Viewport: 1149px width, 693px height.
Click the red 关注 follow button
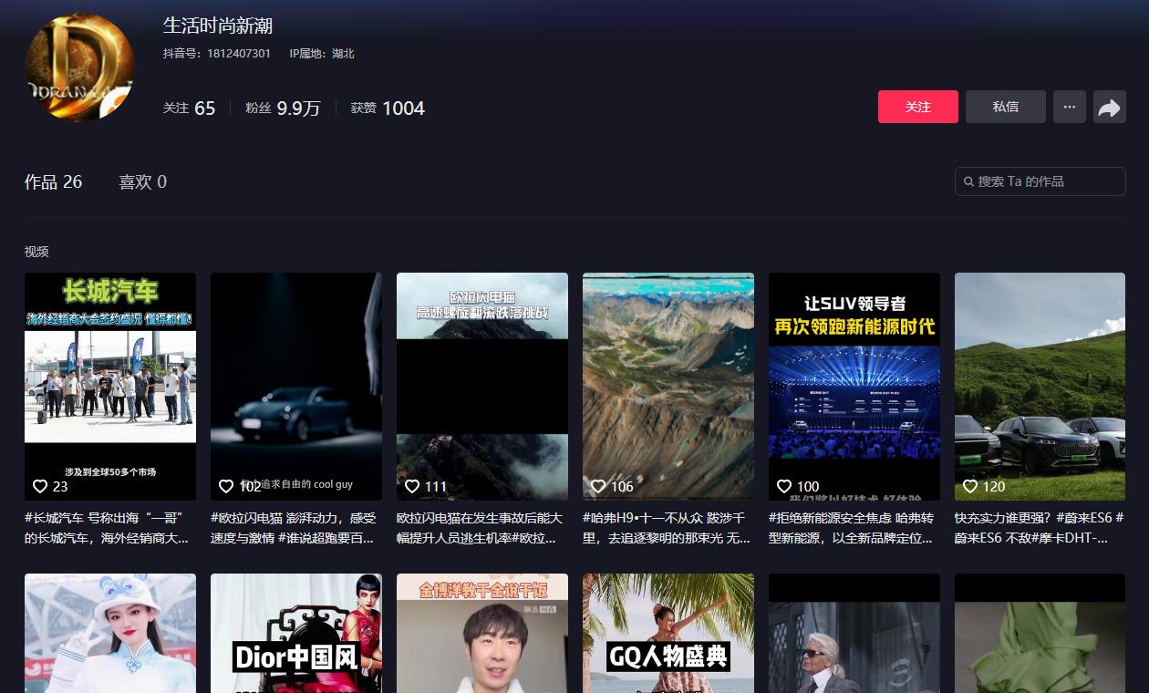pos(918,107)
